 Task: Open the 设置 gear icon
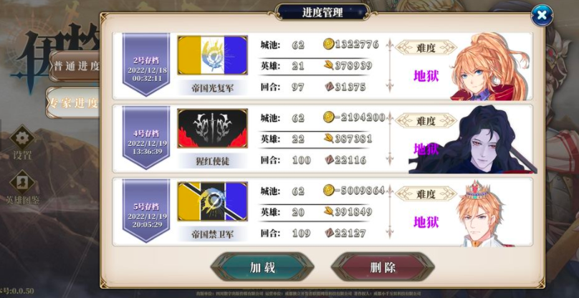22,138
